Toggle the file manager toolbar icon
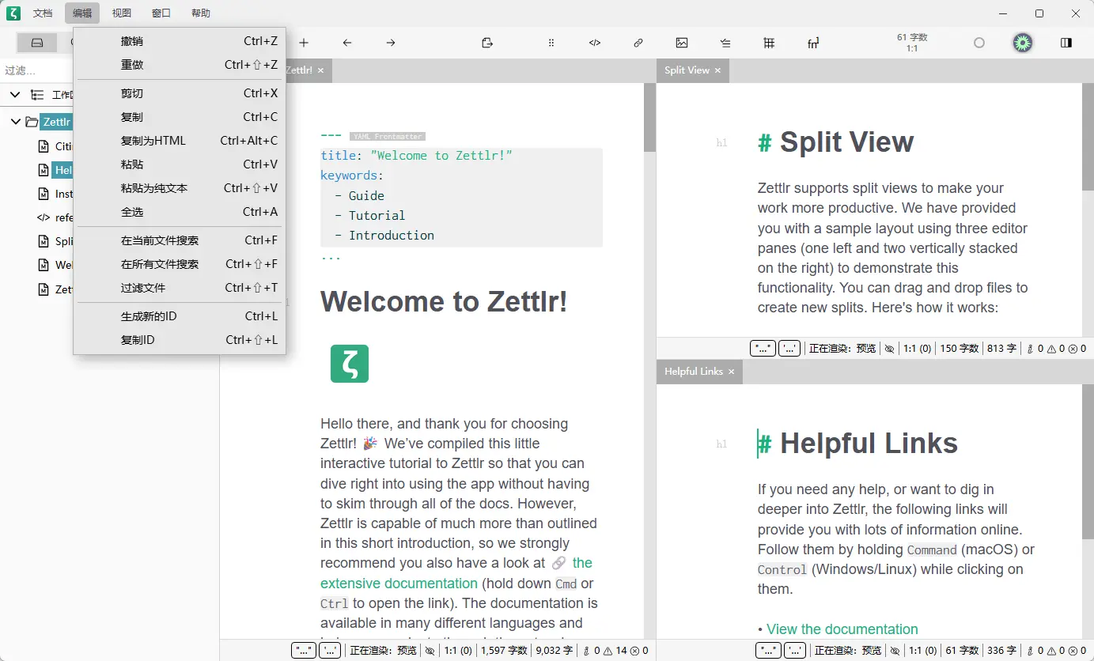1094x661 pixels. pyautogui.click(x=37, y=43)
